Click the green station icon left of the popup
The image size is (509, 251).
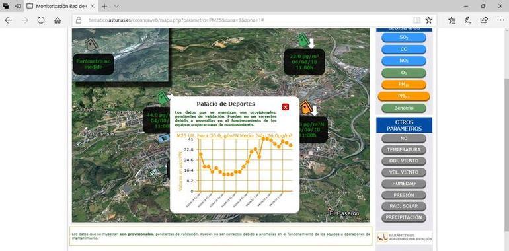163,98
